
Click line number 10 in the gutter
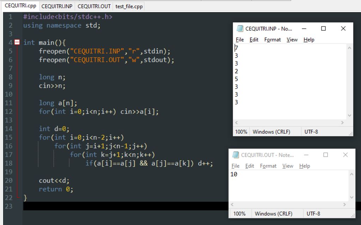point(8,94)
